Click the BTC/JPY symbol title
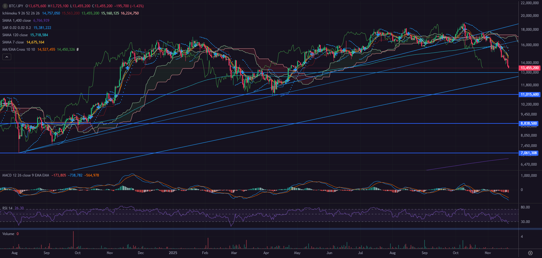 pos(16,6)
